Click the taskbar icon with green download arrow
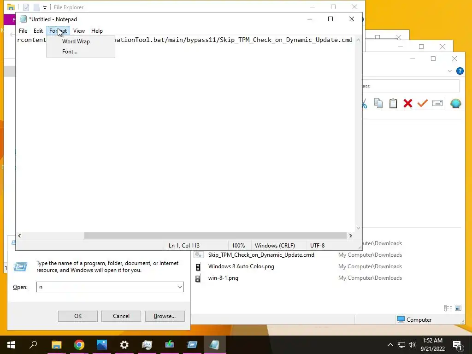 (170, 345)
